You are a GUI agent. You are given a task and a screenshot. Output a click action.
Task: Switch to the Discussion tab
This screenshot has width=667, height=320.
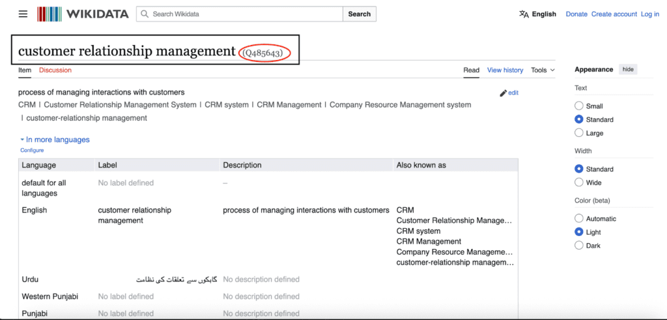coord(55,70)
